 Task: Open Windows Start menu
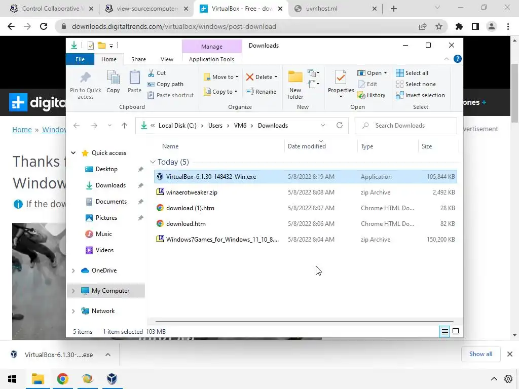click(12, 379)
